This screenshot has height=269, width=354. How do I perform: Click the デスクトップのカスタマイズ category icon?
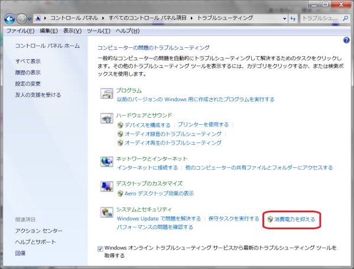click(107, 186)
